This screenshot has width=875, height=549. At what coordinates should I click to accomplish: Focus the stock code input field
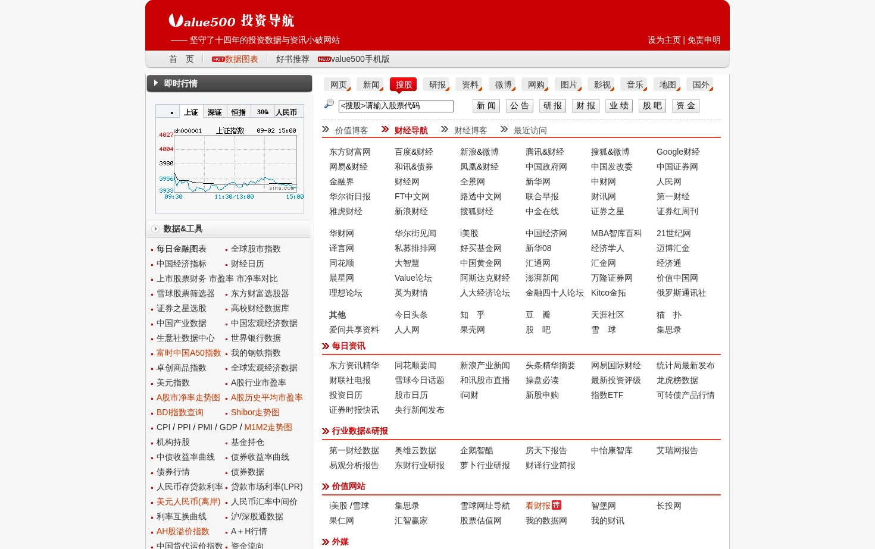tap(396, 106)
